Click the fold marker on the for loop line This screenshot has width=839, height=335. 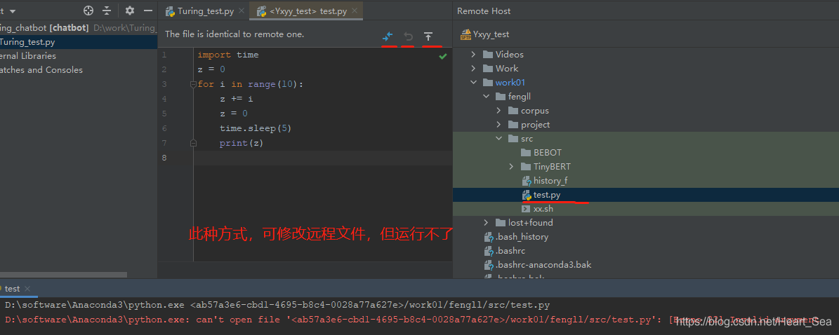pyautogui.click(x=192, y=84)
